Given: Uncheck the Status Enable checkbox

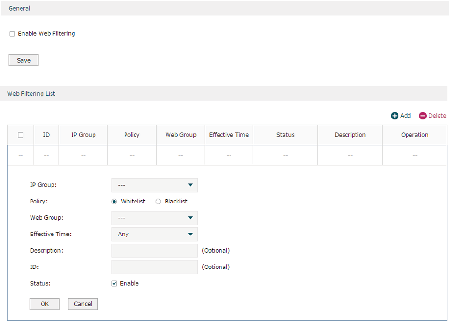Looking at the screenshot, I should click(114, 283).
